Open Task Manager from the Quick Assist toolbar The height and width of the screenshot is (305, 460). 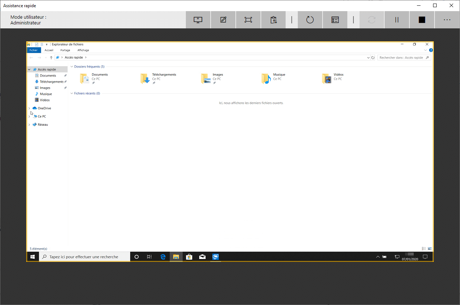click(x=335, y=20)
